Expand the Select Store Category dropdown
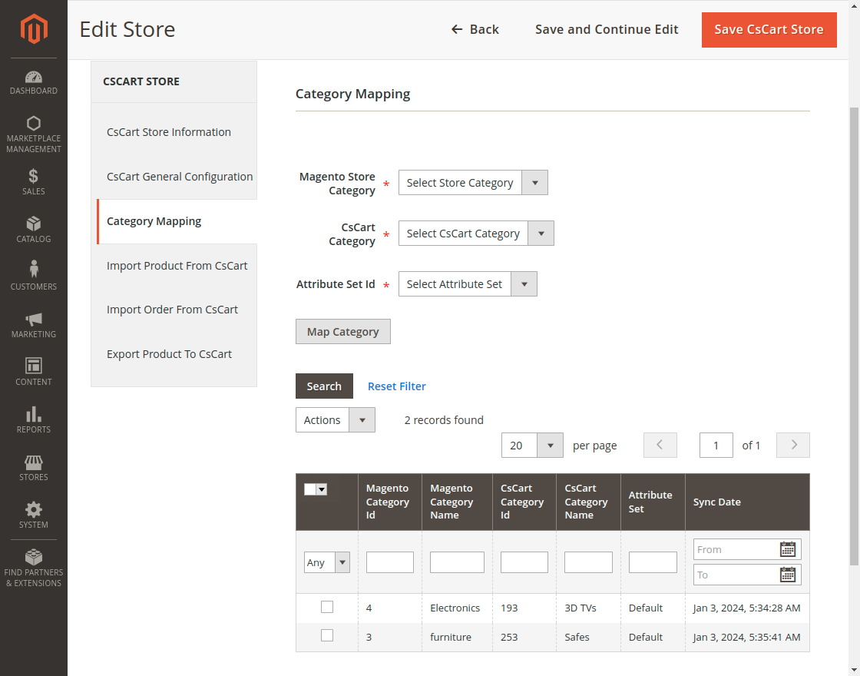 [x=473, y=183]
